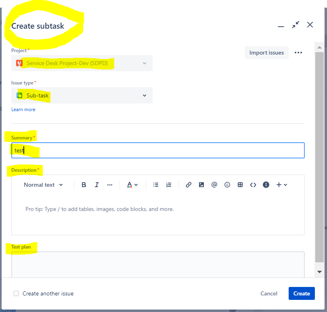Open the Learn more link
The height and width of the screenshot is (312, 327).
pos(23,109)
